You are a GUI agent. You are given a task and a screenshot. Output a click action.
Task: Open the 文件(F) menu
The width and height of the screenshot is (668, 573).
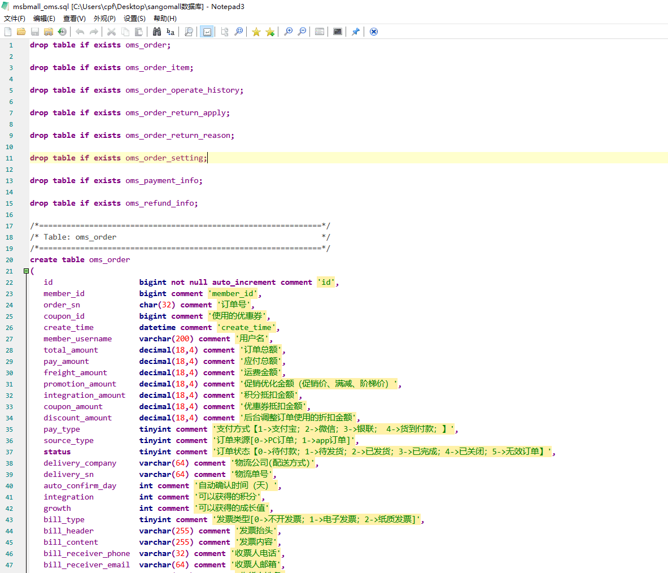[x=15, y=18]
